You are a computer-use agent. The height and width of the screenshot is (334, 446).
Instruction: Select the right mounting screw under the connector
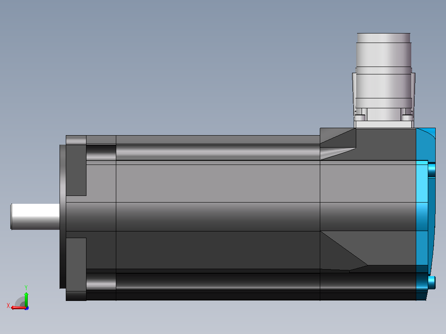407,117
